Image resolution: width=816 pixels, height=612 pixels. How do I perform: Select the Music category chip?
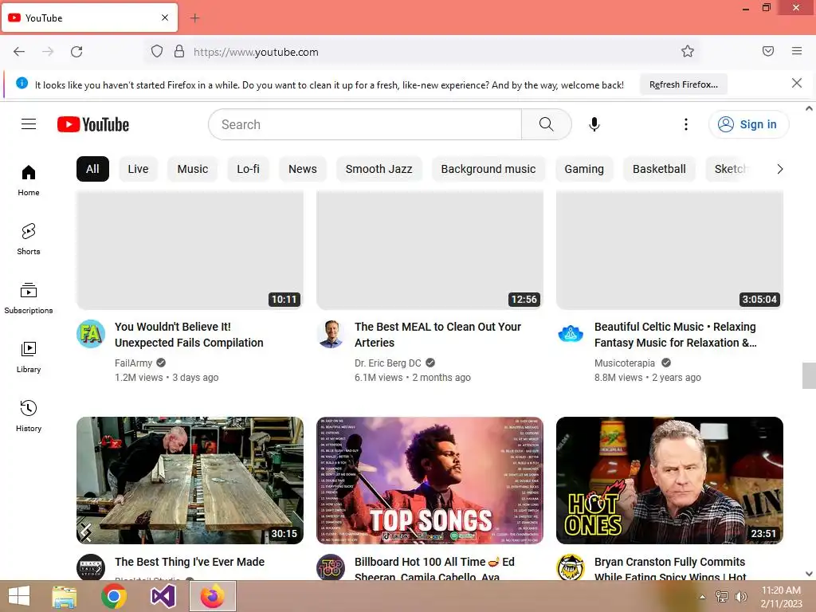tap(193, 169)
